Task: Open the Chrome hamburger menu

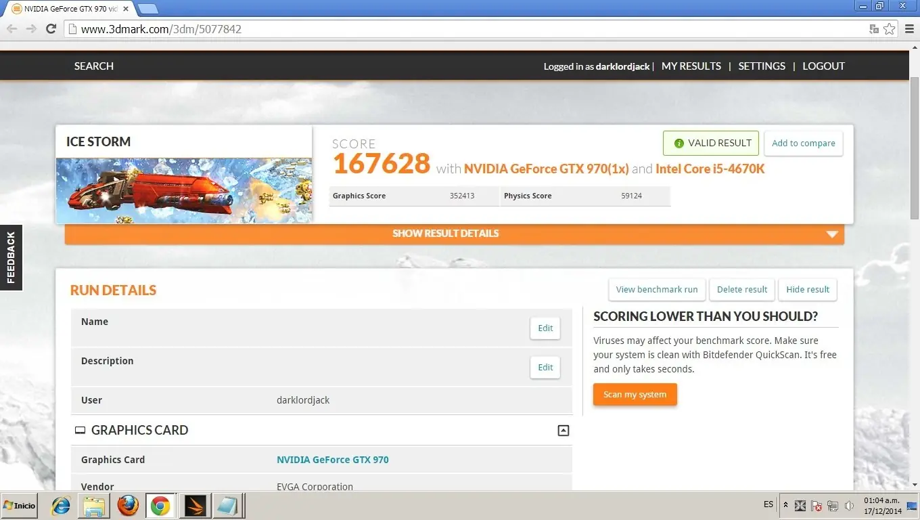Action: pos(908,28)
